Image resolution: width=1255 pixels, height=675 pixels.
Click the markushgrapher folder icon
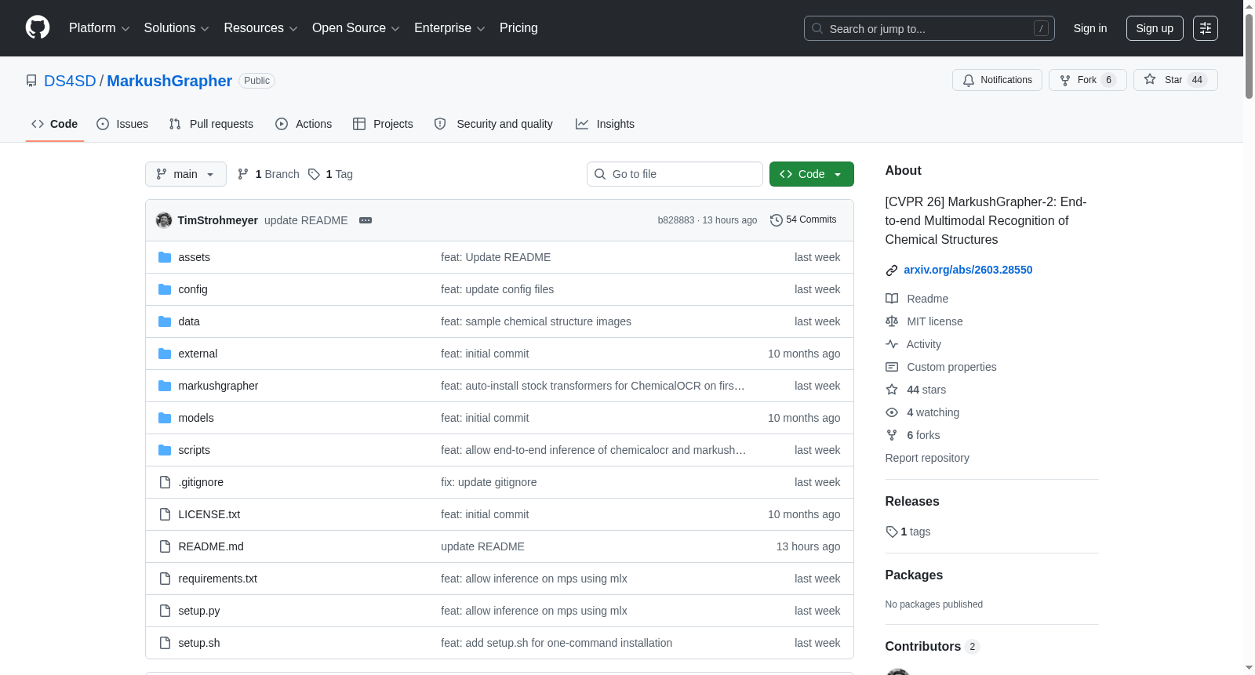coord(165,386)
